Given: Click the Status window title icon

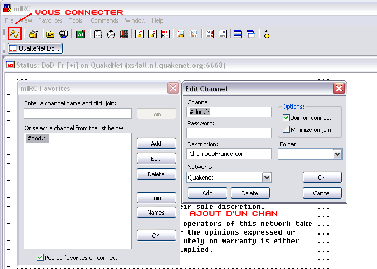Looking at the screenshot, I should (x=10, y=65).
